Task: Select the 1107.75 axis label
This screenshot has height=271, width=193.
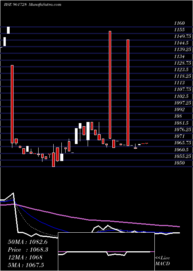Action: [x=183, y=89]
